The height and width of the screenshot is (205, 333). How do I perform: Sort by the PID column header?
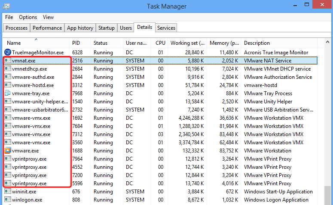80,43
